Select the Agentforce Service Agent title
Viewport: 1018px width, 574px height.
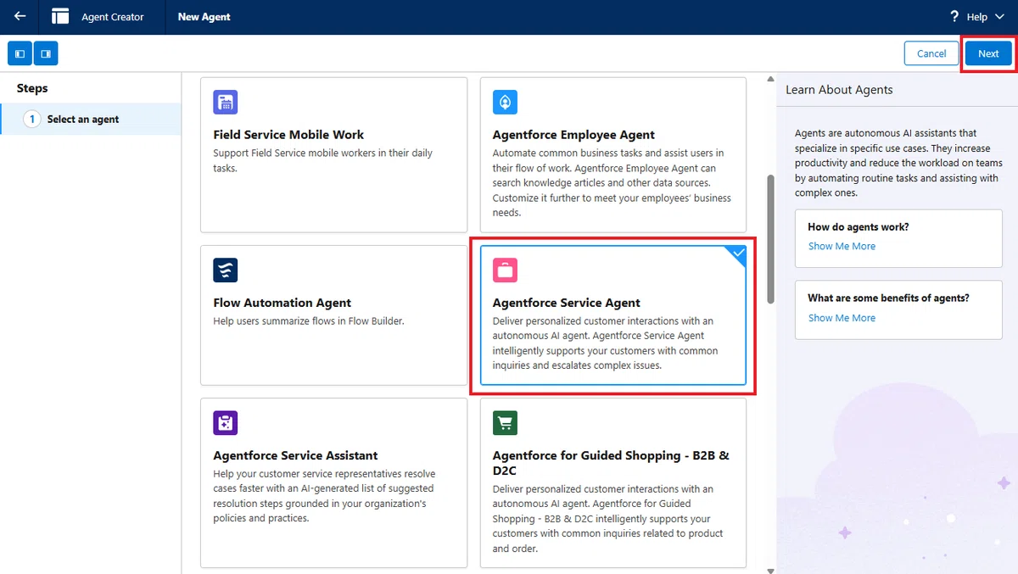coord(567,303)
